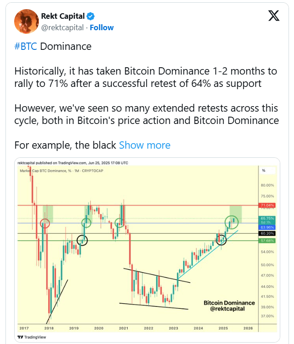Follow the Rekt Capital account
The image size is (294, 344).
102,27
